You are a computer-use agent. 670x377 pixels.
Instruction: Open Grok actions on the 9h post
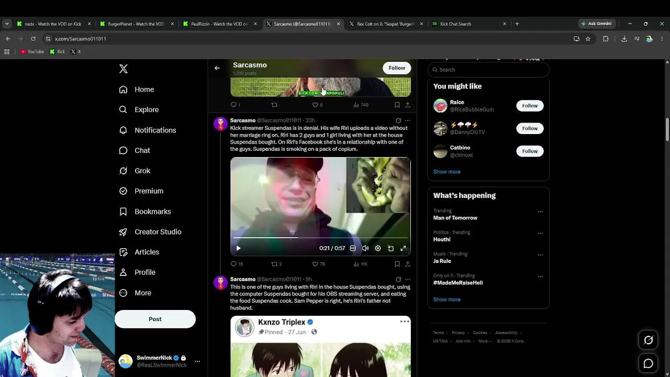click(398, 279)
